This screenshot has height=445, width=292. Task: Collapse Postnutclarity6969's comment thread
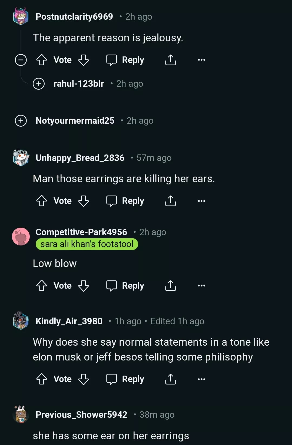(21, 60)
